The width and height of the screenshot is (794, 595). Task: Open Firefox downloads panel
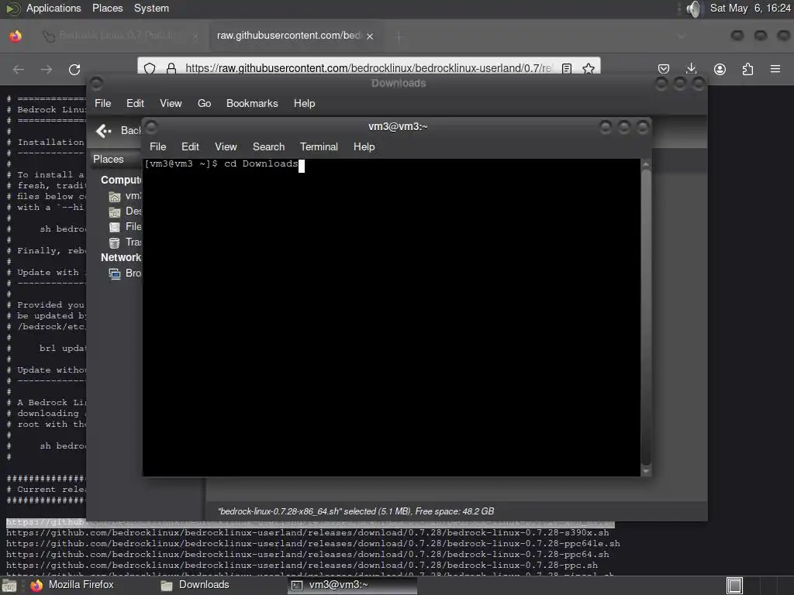[x=691, y=69]
